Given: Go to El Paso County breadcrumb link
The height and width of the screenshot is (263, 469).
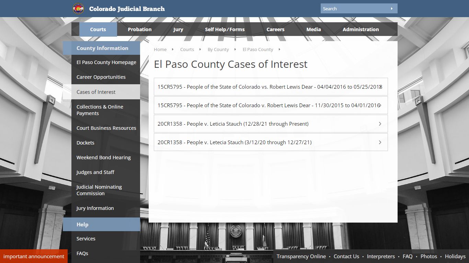Looking at the screenshot, I should 258,49.
